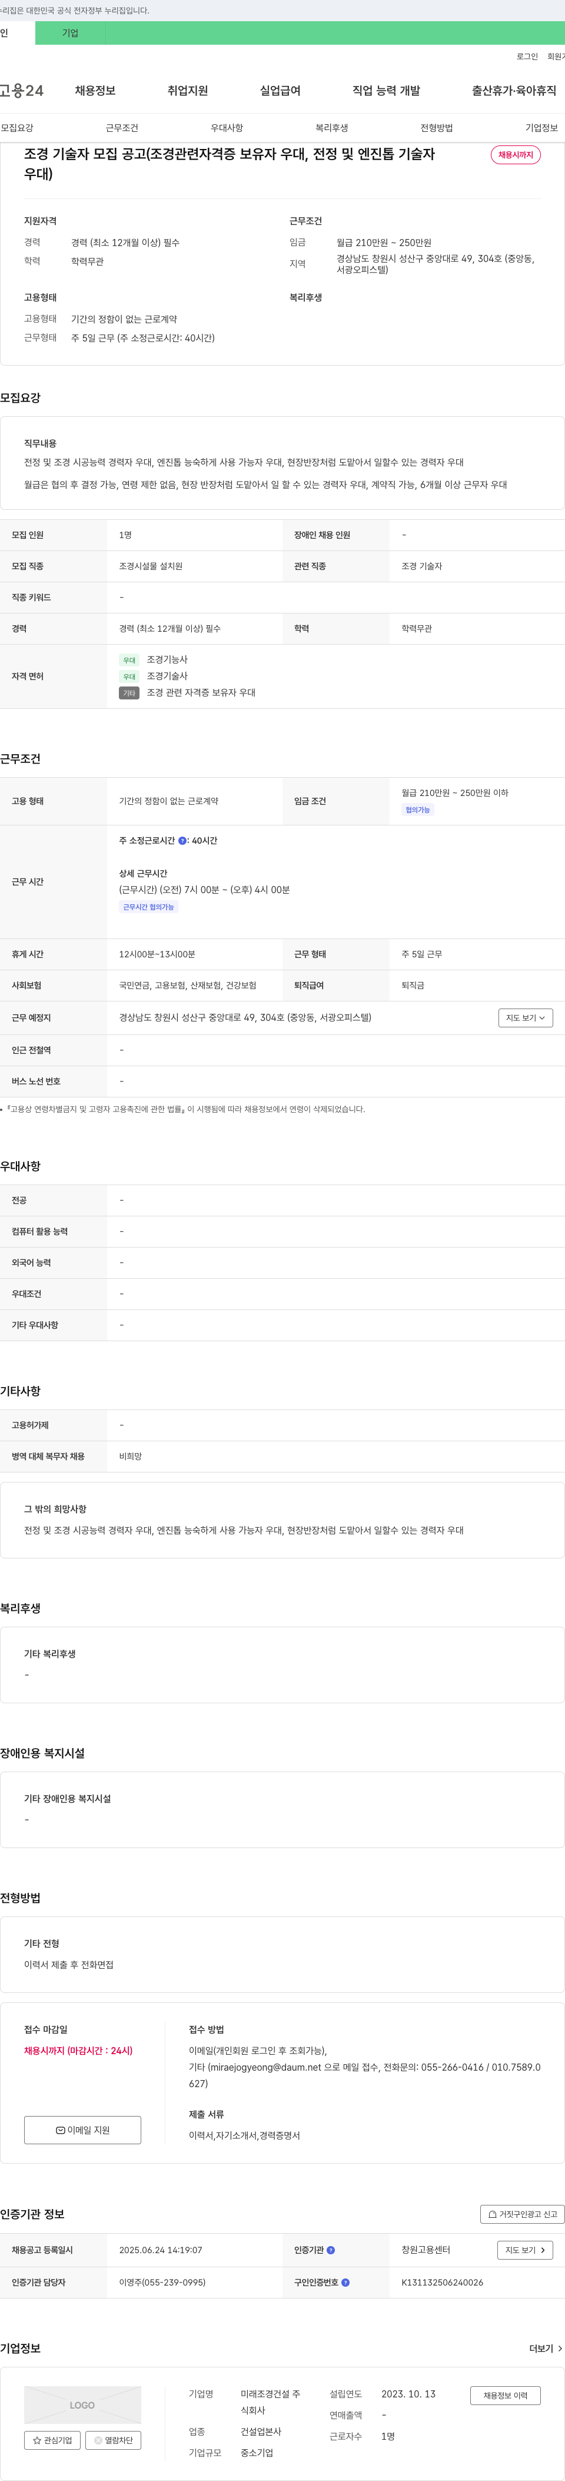Open 채용정보 menu
Viewport: 565px width, 2481px height.
(95, 91)
